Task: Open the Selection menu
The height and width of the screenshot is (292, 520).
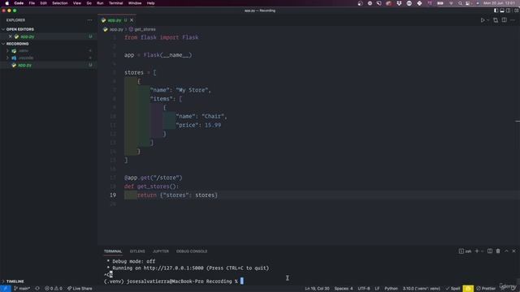Action: (x=59, y=3)
